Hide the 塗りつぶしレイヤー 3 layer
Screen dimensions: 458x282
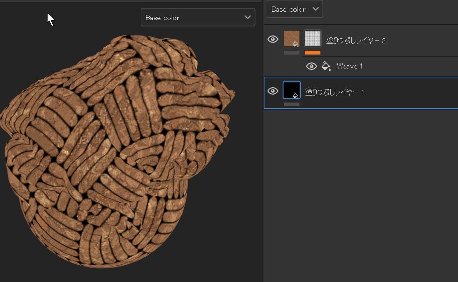[x=273, y=40]
